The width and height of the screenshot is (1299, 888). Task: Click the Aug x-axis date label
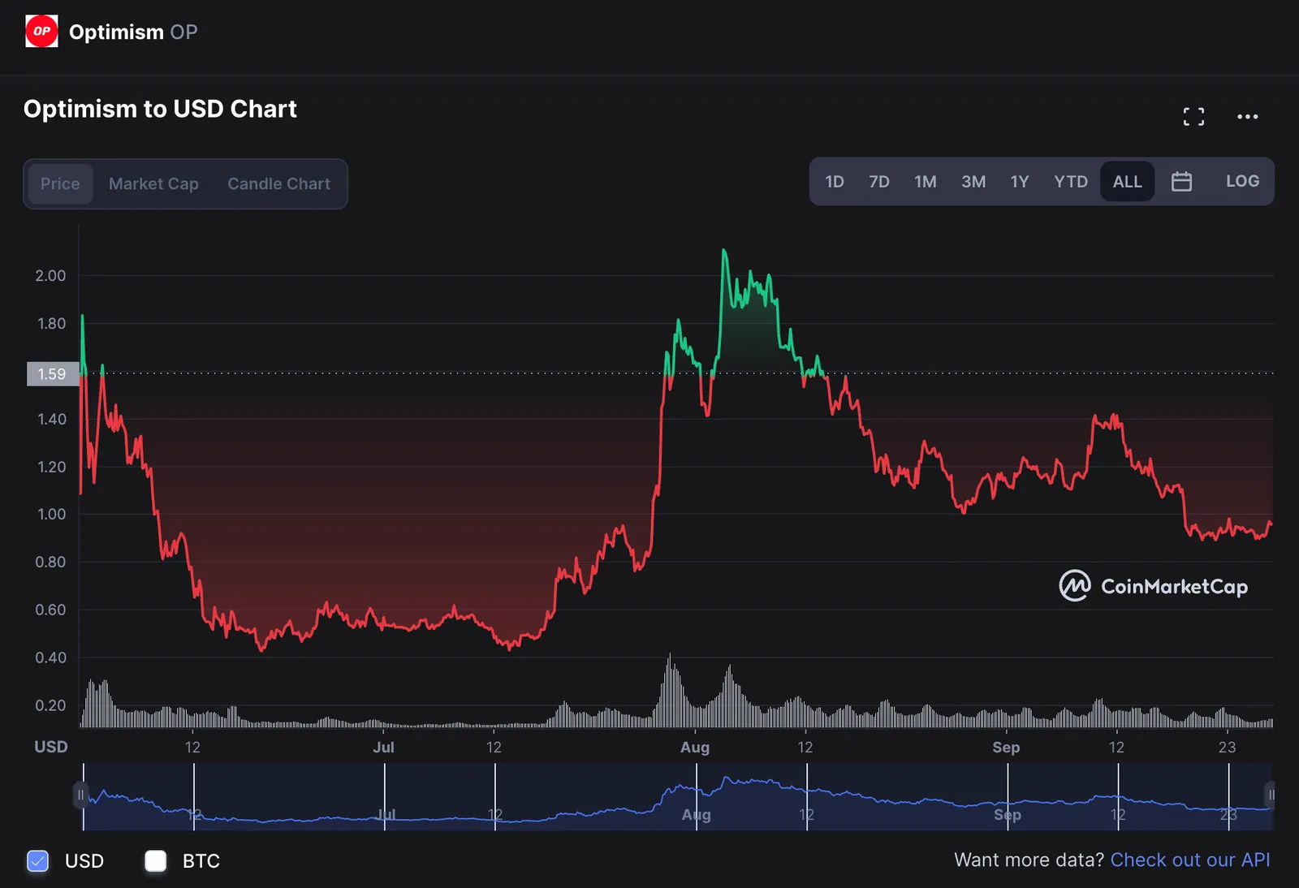(695, 747)
